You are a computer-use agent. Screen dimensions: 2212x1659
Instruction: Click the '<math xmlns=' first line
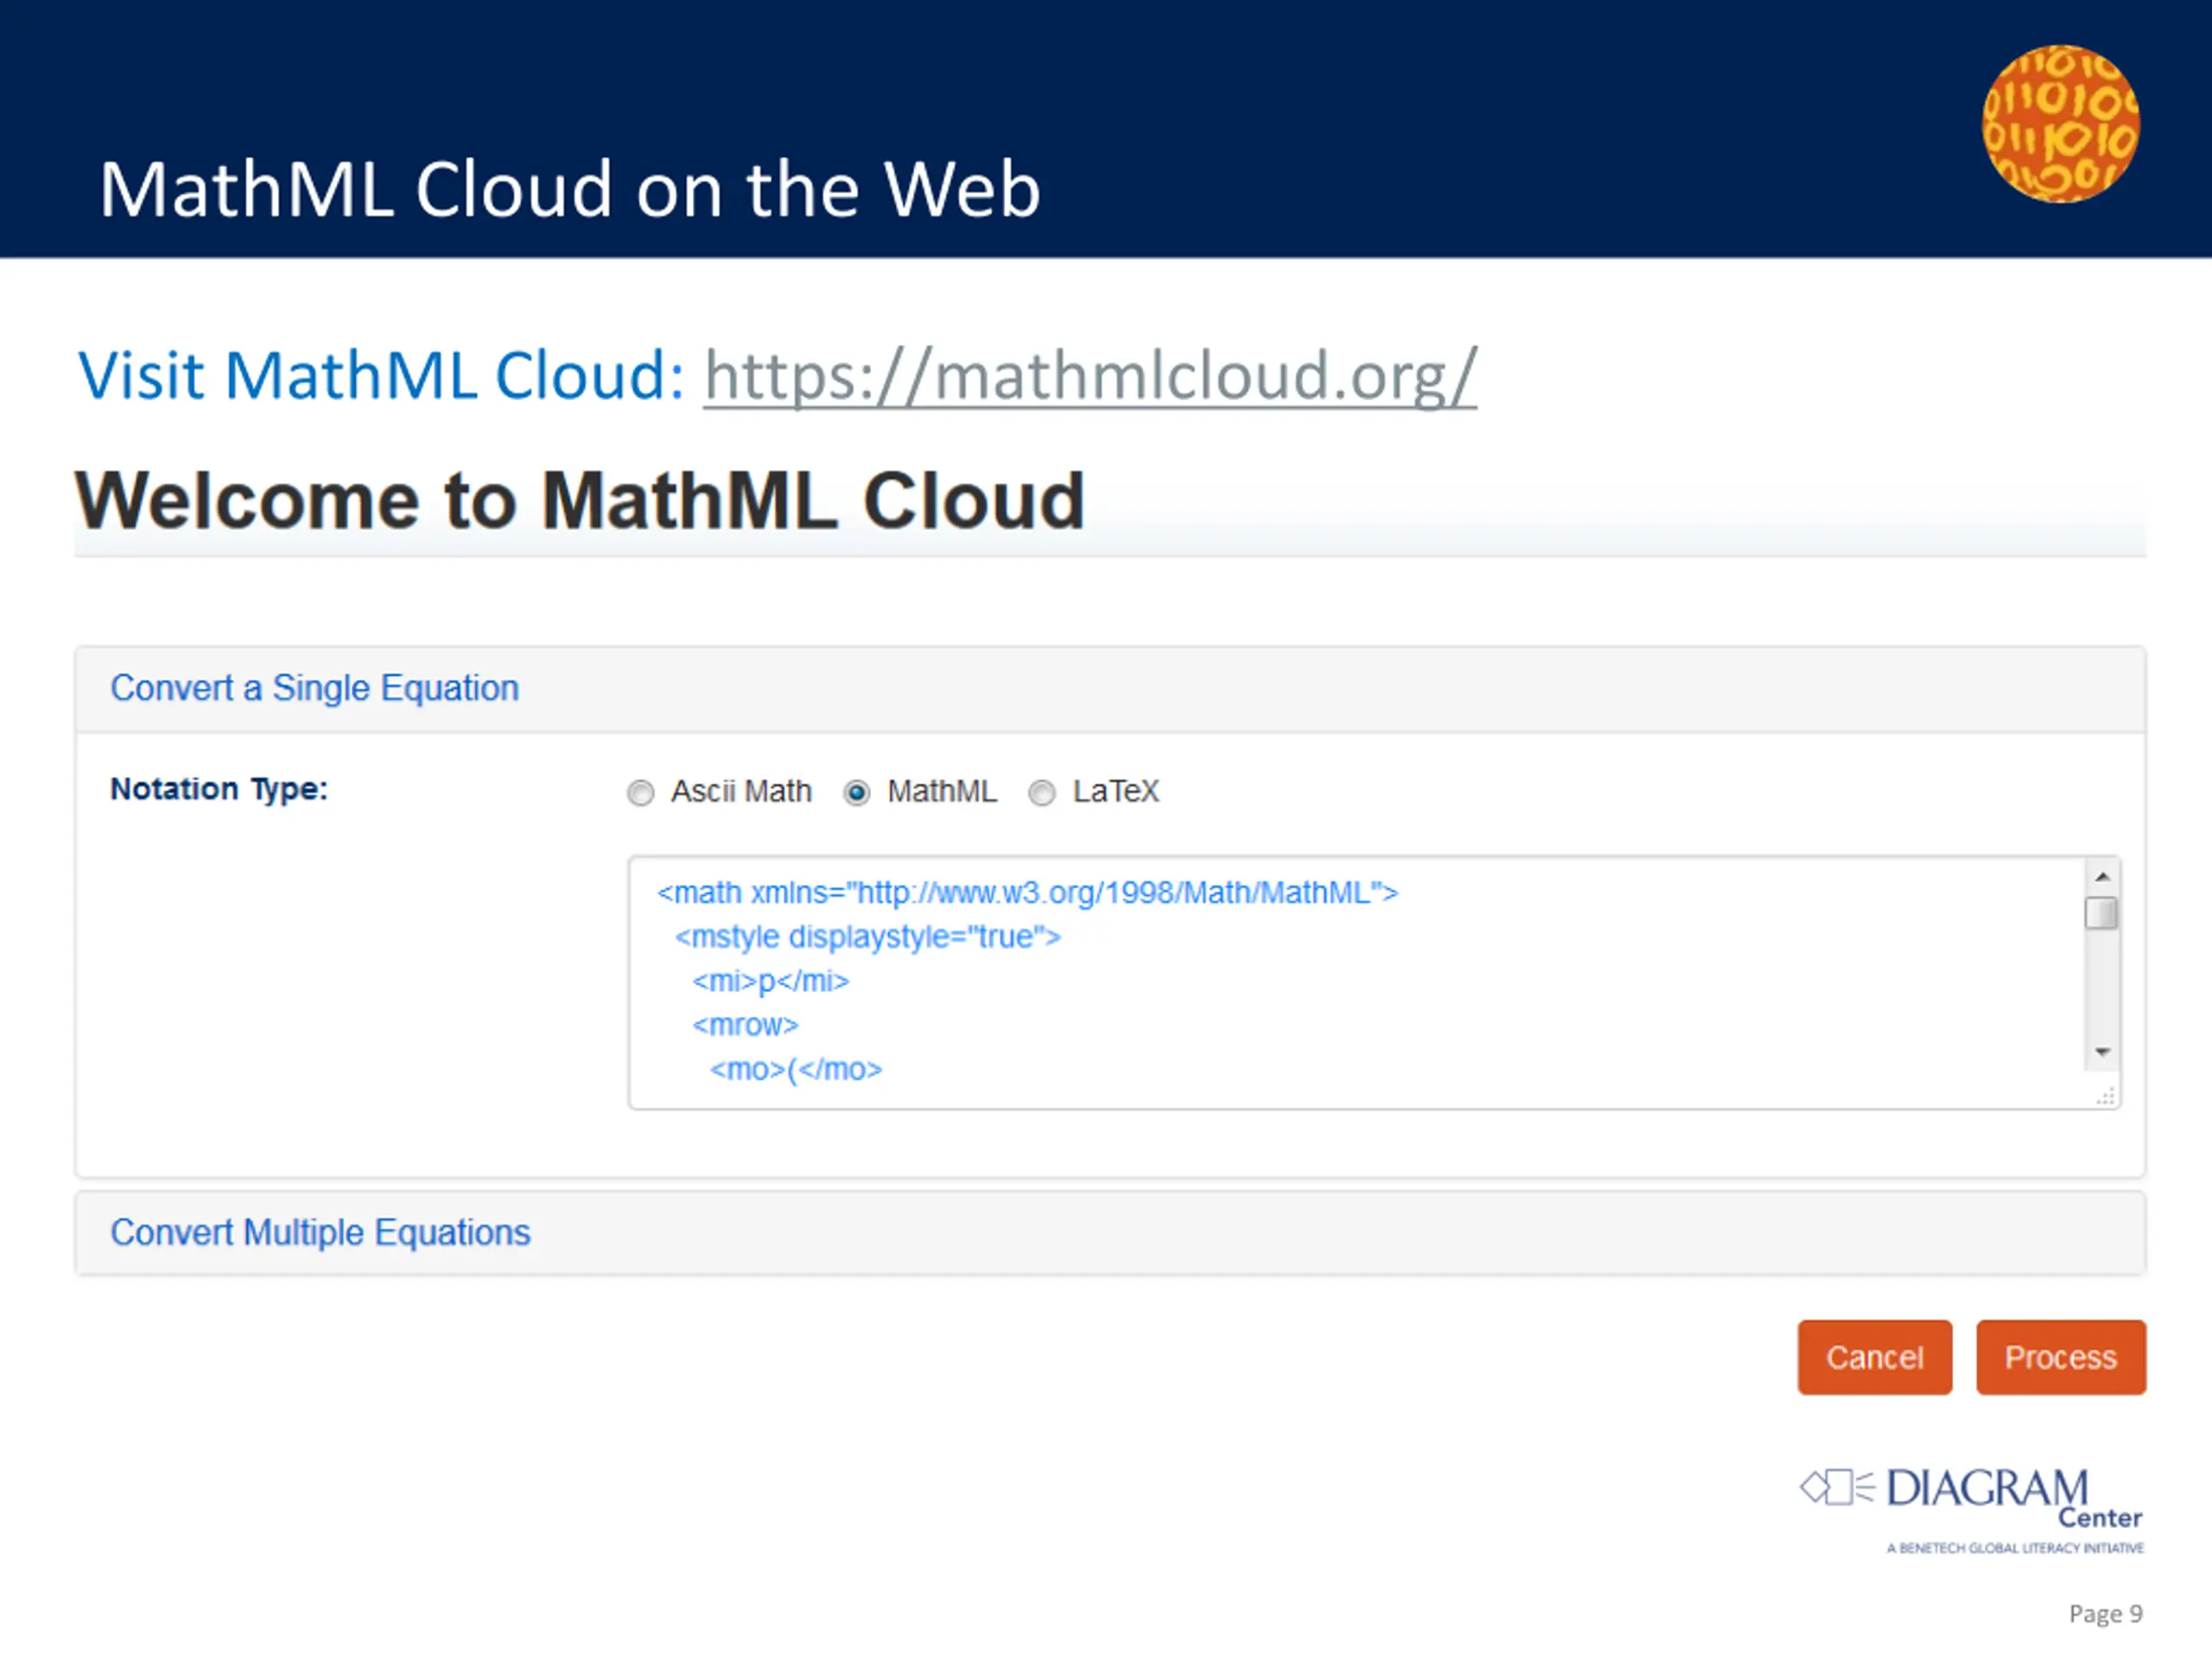[1027, 893]
